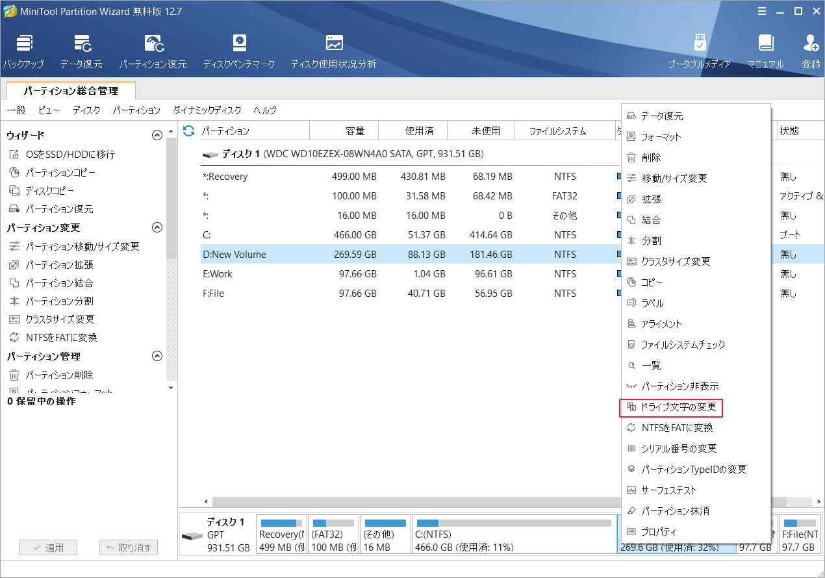The width and height of the screenshot is (825, 578).
Task: Open the 一般 menu in the menu bar
Action: click(16, 110)
